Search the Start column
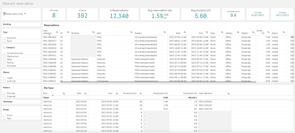The width and height of the screenshot is (295, 133). pyautogui.click(x=185, y=32)
